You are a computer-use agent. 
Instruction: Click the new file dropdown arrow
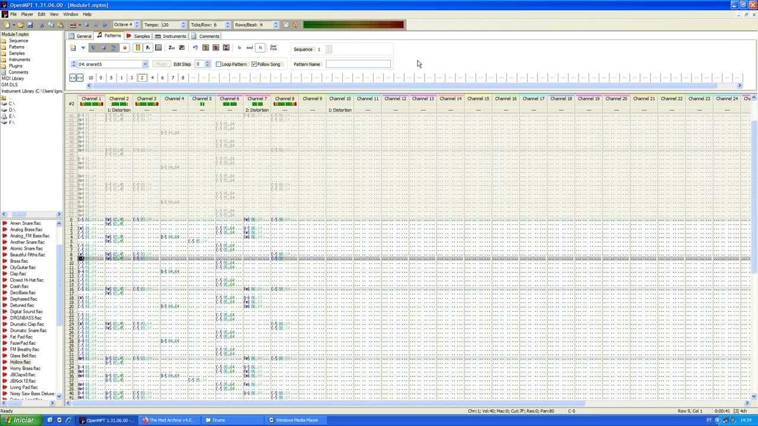[x=14, y=25]
